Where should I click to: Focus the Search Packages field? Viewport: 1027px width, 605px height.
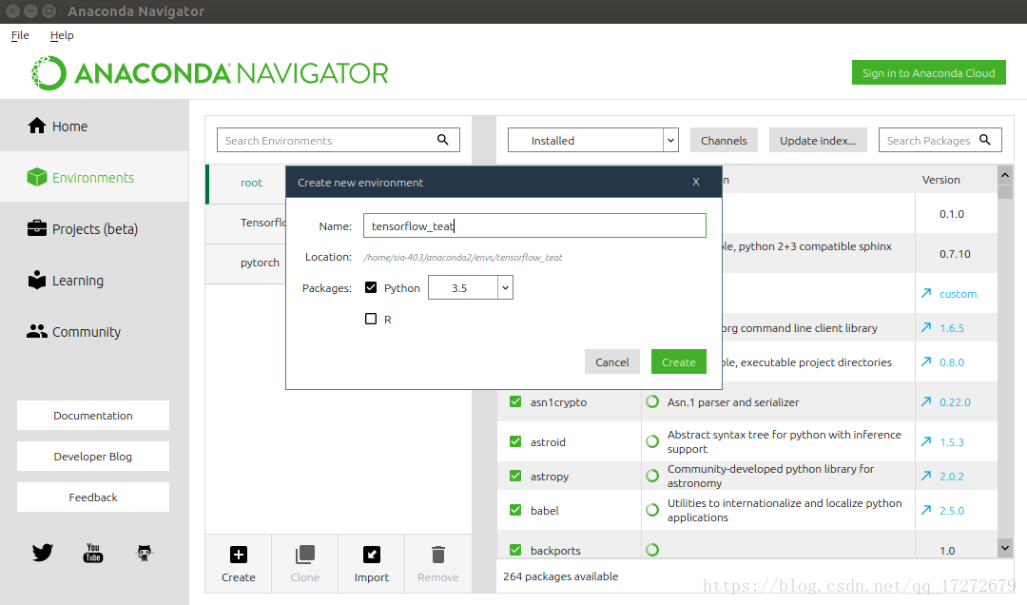[x=940, y=140]
